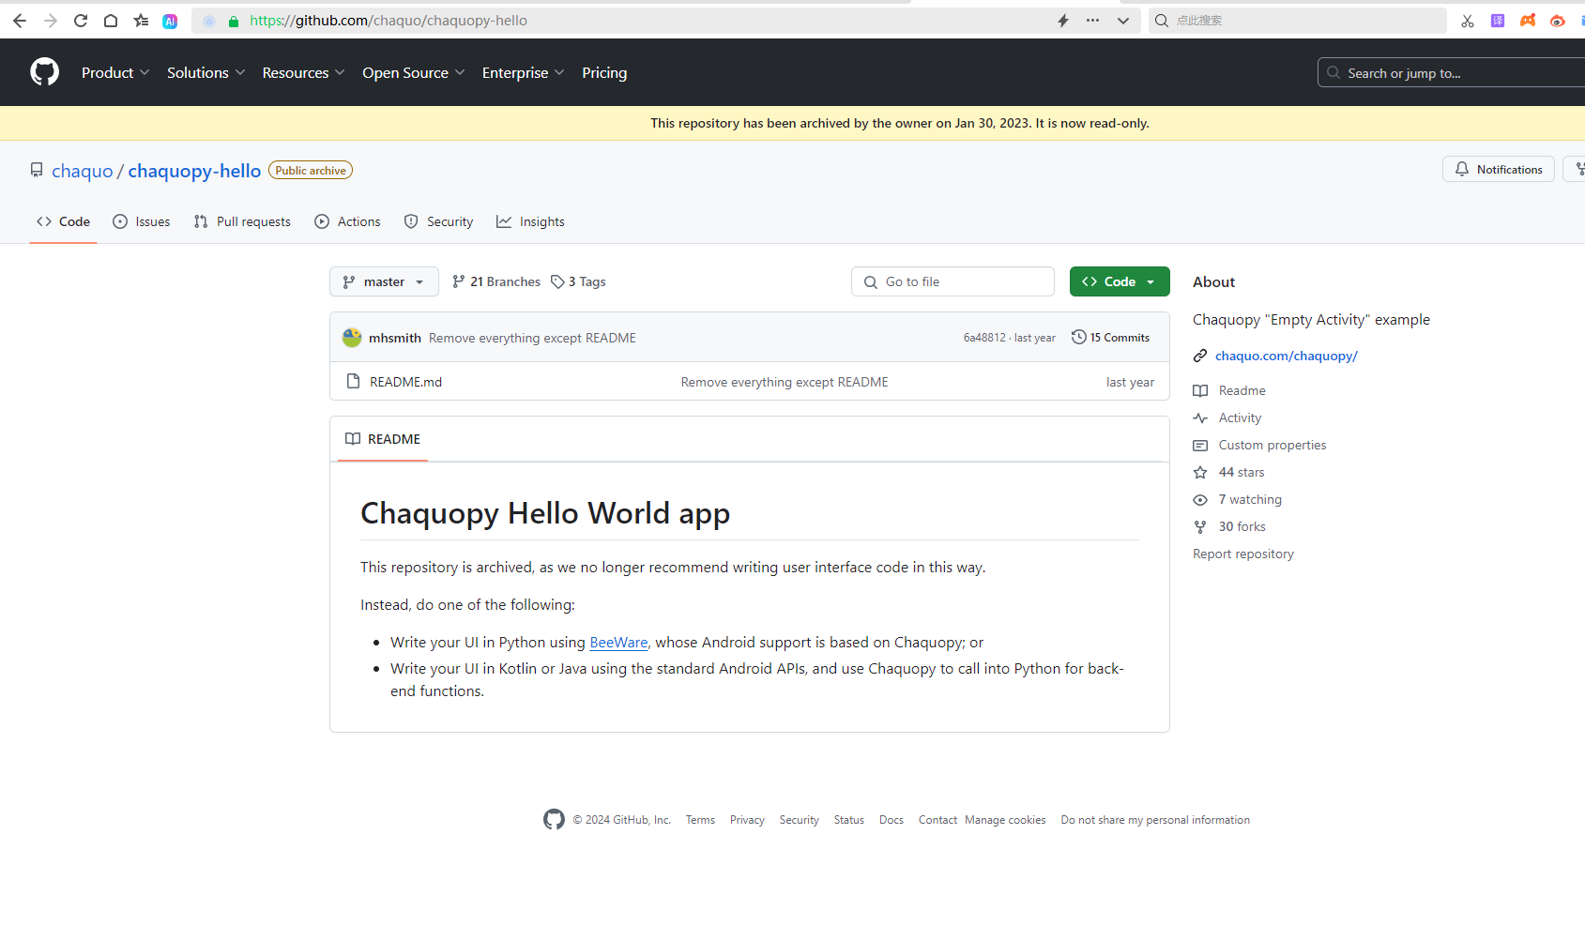Open commit history via the clock icon

(x=1076, y=337)
